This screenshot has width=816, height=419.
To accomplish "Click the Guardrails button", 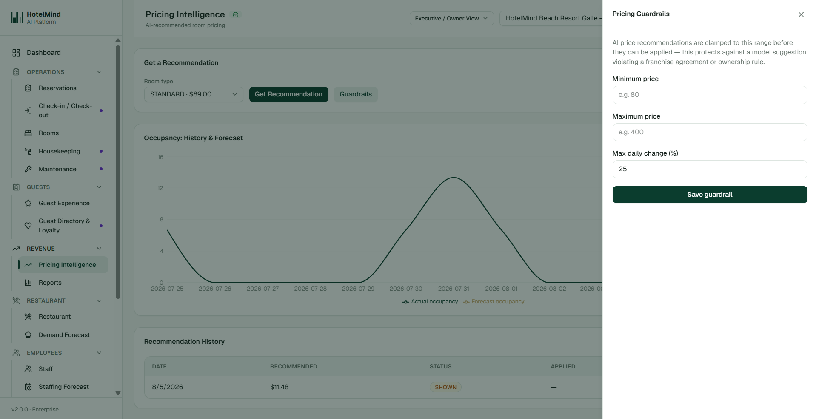I will [x=356, y=94].
